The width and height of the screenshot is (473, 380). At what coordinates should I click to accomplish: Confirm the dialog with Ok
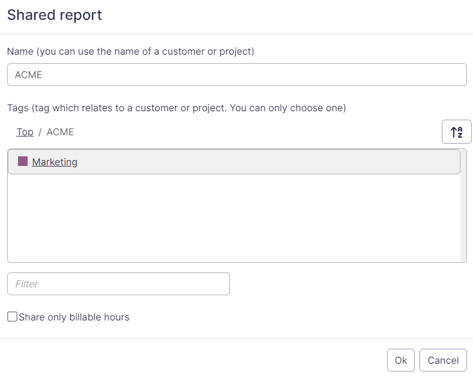pyautogui.click(x=400, y=360)
